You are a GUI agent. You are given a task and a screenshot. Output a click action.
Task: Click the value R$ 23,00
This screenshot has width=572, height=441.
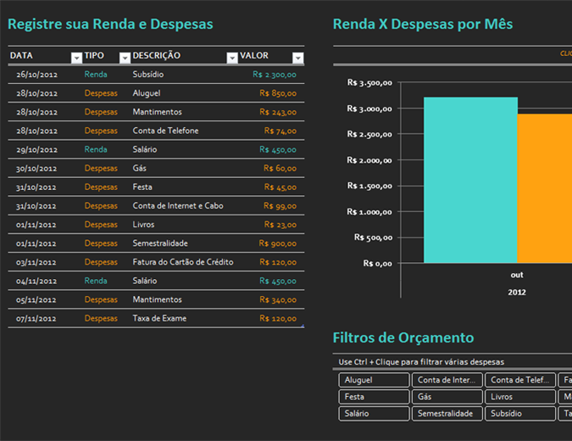tap(280, 225)
